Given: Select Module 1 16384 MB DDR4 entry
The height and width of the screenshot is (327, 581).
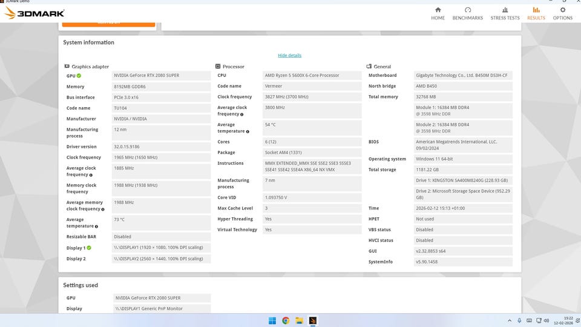Looking at the screenshot, I should coord(463,111).
